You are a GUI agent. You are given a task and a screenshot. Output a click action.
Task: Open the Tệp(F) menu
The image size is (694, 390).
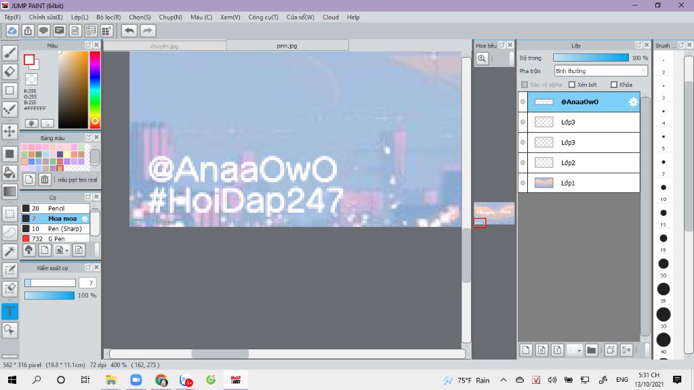click(12, 17)
